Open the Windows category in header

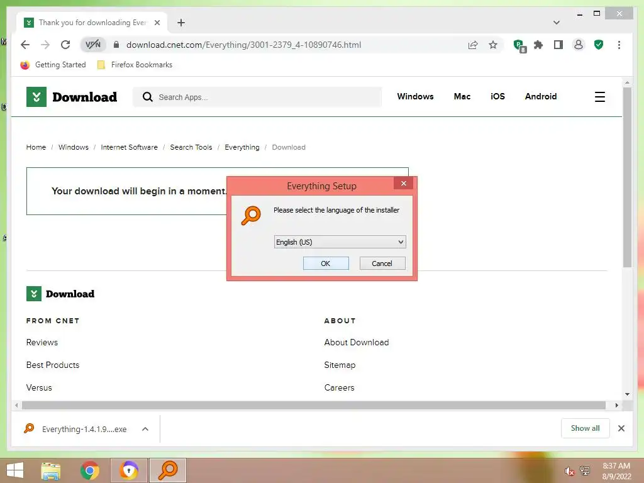point(415,96)
